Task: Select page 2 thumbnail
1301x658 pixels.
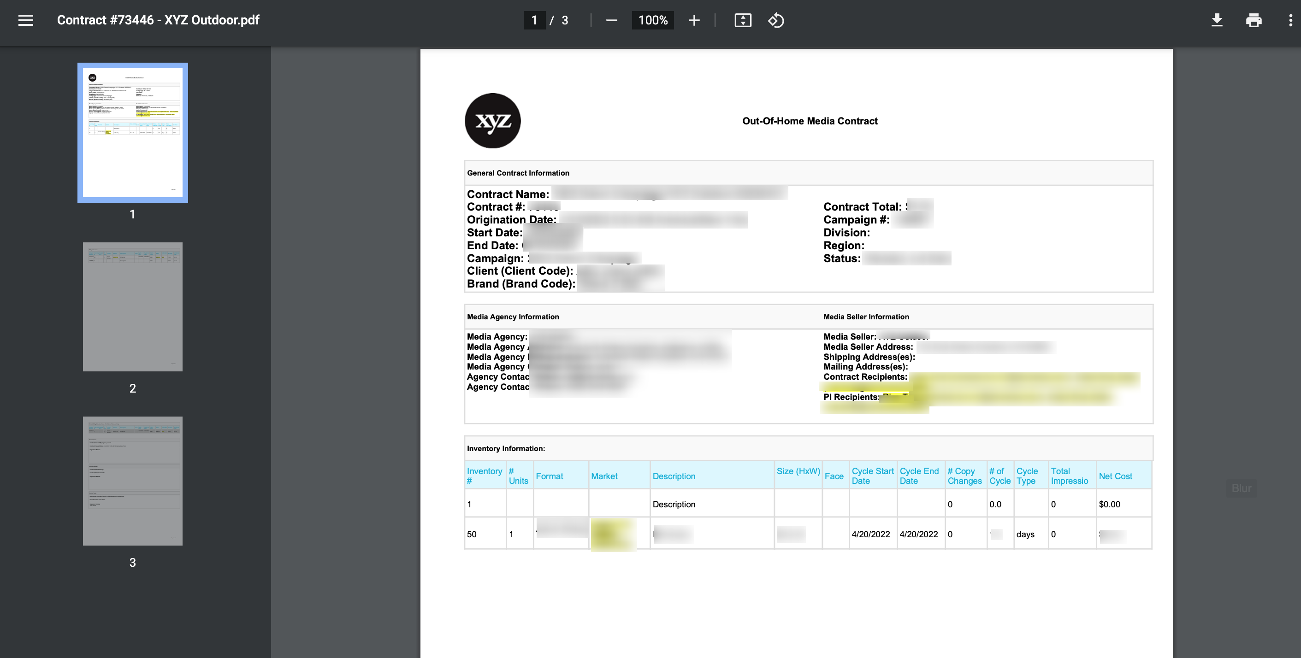Action: coord(132,307)
